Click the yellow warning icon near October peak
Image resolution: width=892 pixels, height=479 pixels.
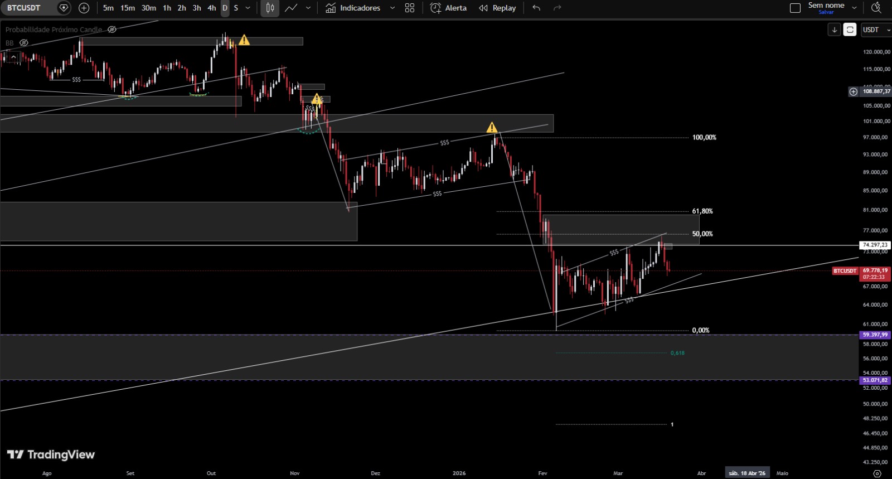click(x=244, y=40)
